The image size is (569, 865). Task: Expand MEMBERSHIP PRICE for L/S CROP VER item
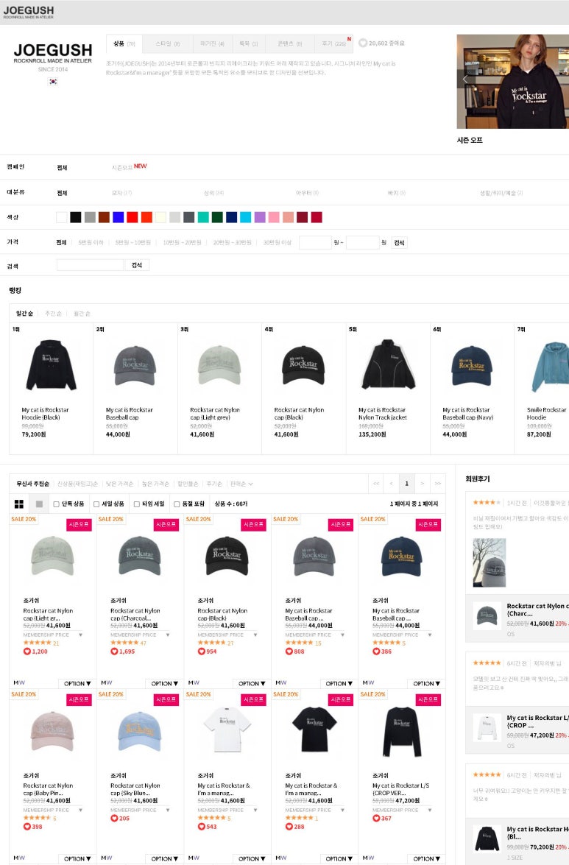(x=402, y=810)
